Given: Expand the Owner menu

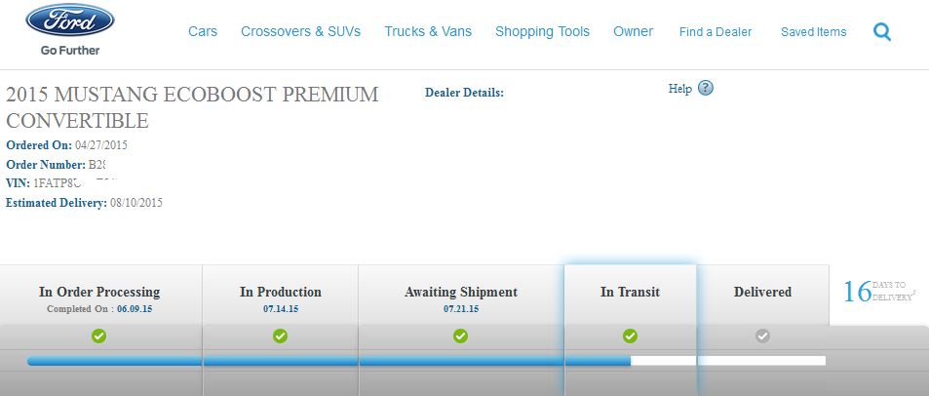Looking at the screenshot, I should click(634, 31).
